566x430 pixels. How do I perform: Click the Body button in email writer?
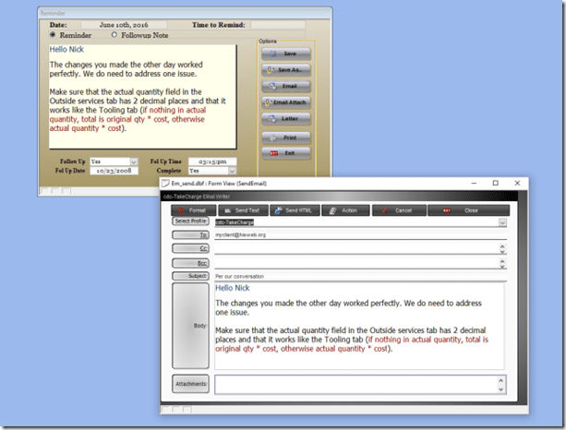click(190, 326)
